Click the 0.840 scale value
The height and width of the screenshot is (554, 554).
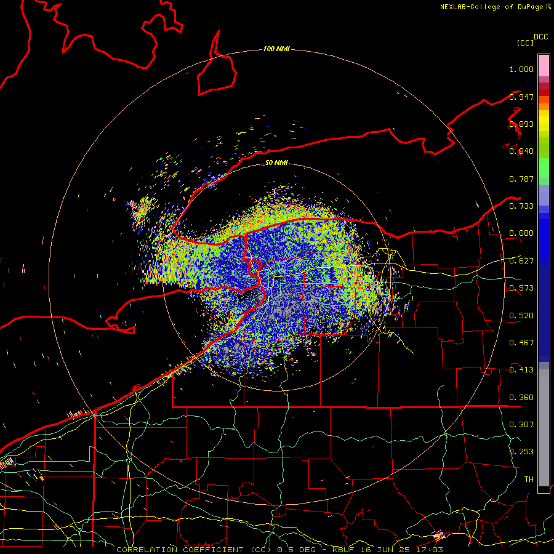pos(521,151)
